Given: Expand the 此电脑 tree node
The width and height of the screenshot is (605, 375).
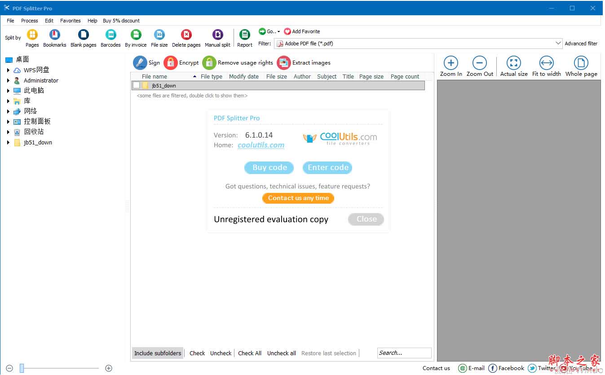Looking at the screenshot, I should 8,91.
